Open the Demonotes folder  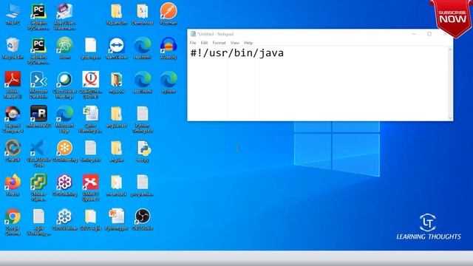pyautogui.click(x=143, y=15)
